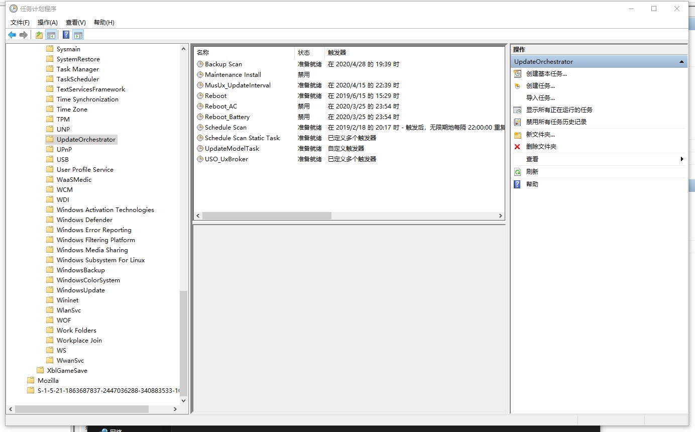The image size is (695, 432).
Task: Click the clock icon beside USO_UxBroker
Action: click(200, 159)
